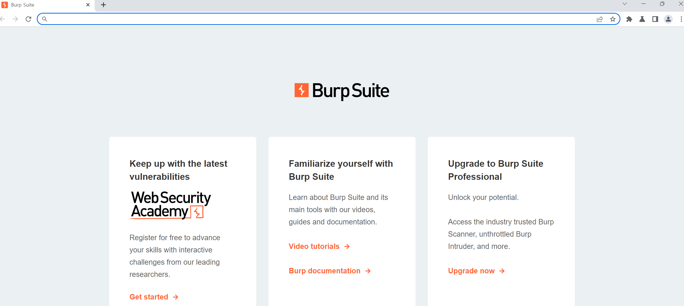The width and height of the screenshot is (684, 306).
Task: Open the profile avatar menu
Action: click(668, 19)
